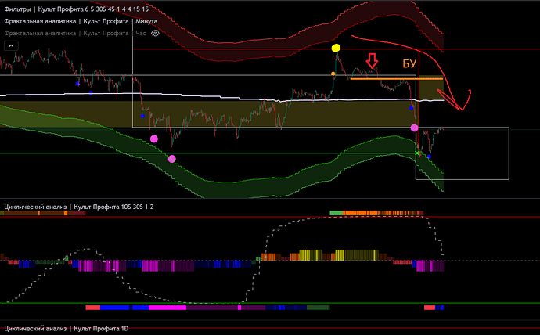The height and width of the screenshot is (335, 540).
Task: Select the orange БУ text label
Action: pos(409,63)
